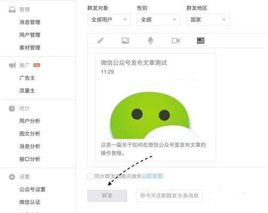This screenshot has width=268, height=213.
Task: Select the article (图文) message icon
Action: (x=200, y=41)
